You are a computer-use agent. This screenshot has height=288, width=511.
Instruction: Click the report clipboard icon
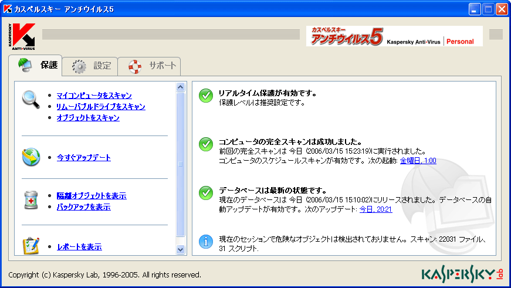[x=31, y=246]
